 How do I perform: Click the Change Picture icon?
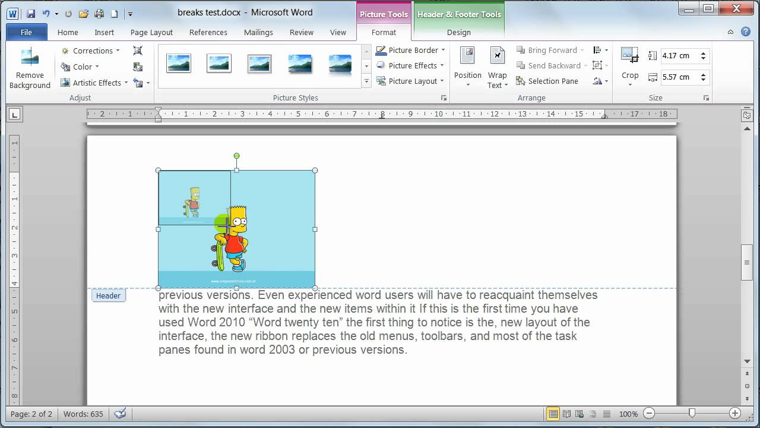click(x=138, y=67)
